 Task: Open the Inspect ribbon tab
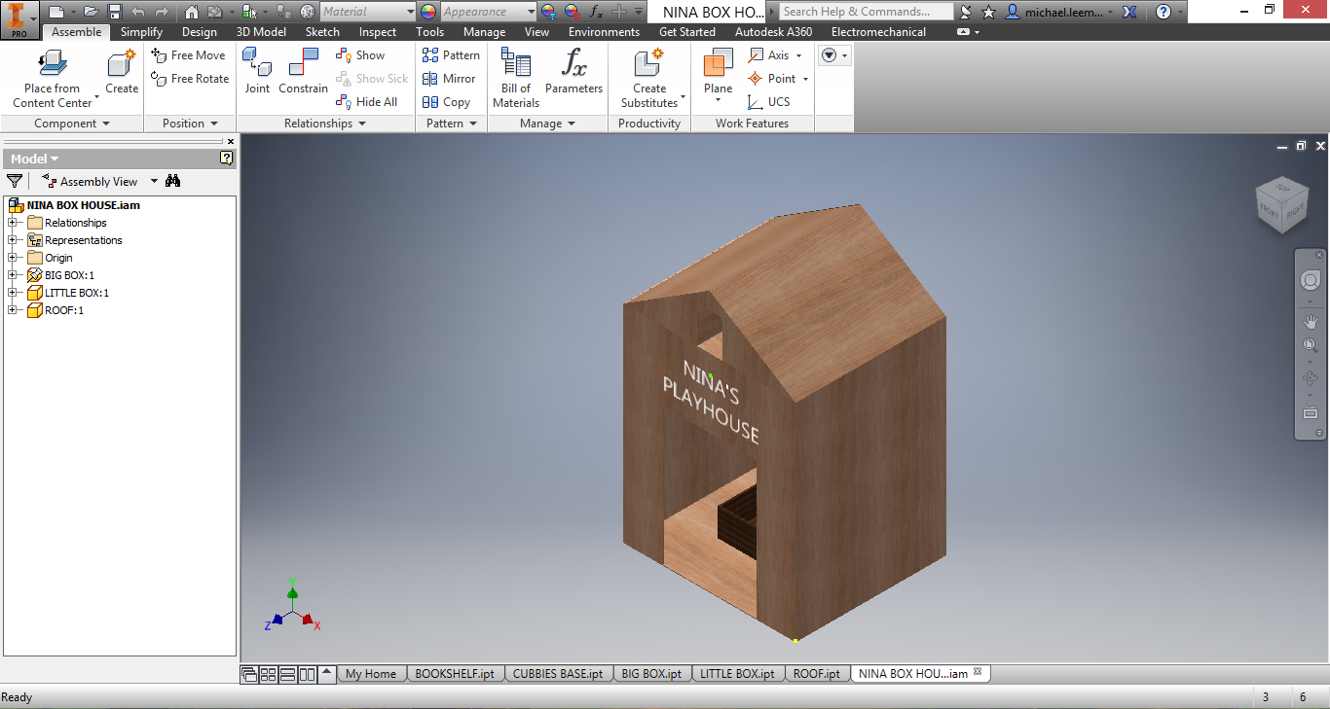click(x=378, y=32)
